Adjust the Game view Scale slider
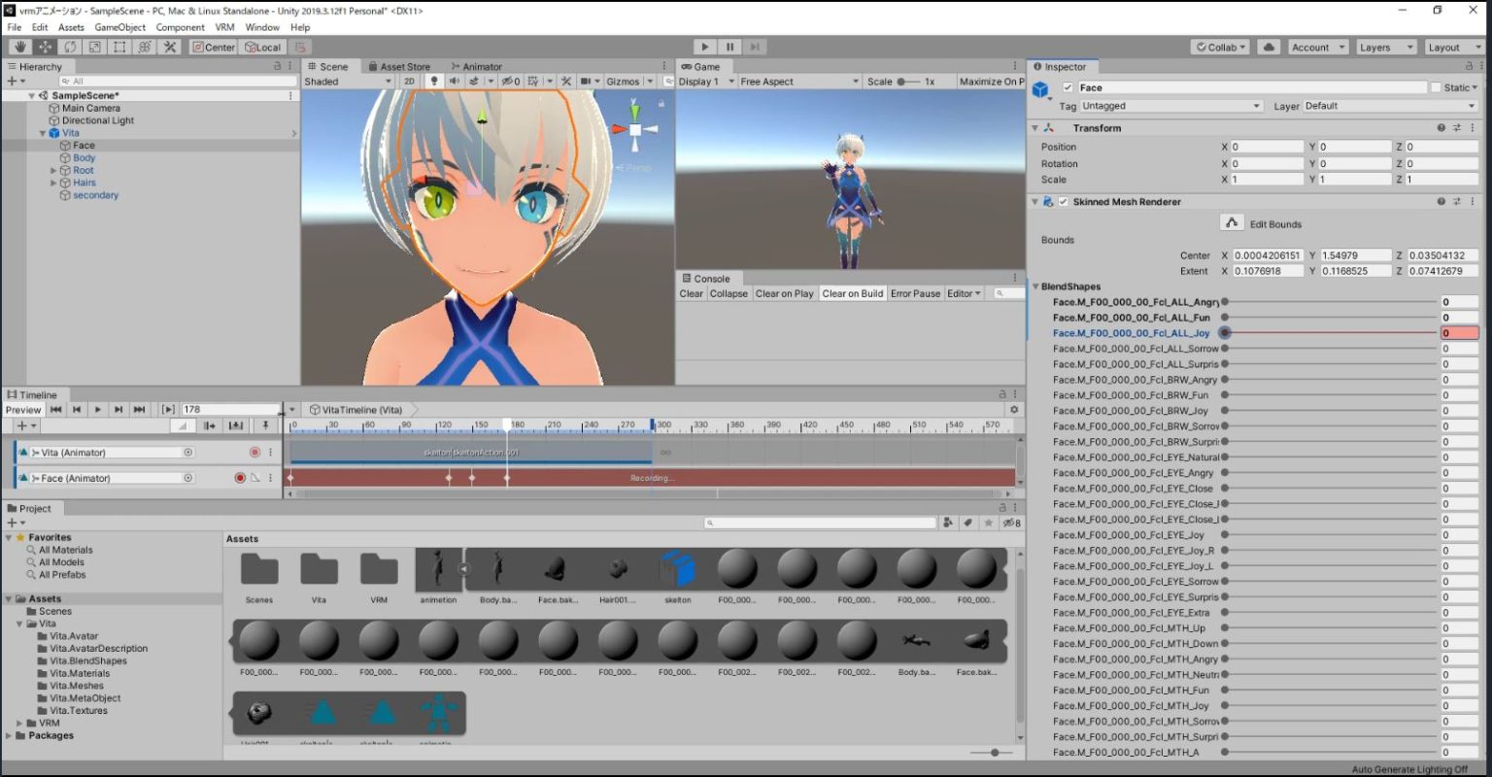 [x=907, y=82]
